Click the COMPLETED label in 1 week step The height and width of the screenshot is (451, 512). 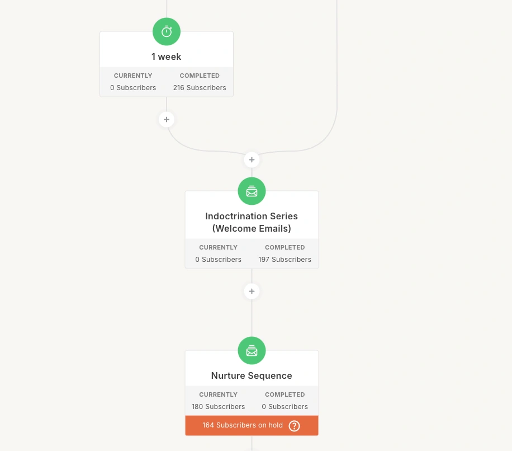(200, 76)
